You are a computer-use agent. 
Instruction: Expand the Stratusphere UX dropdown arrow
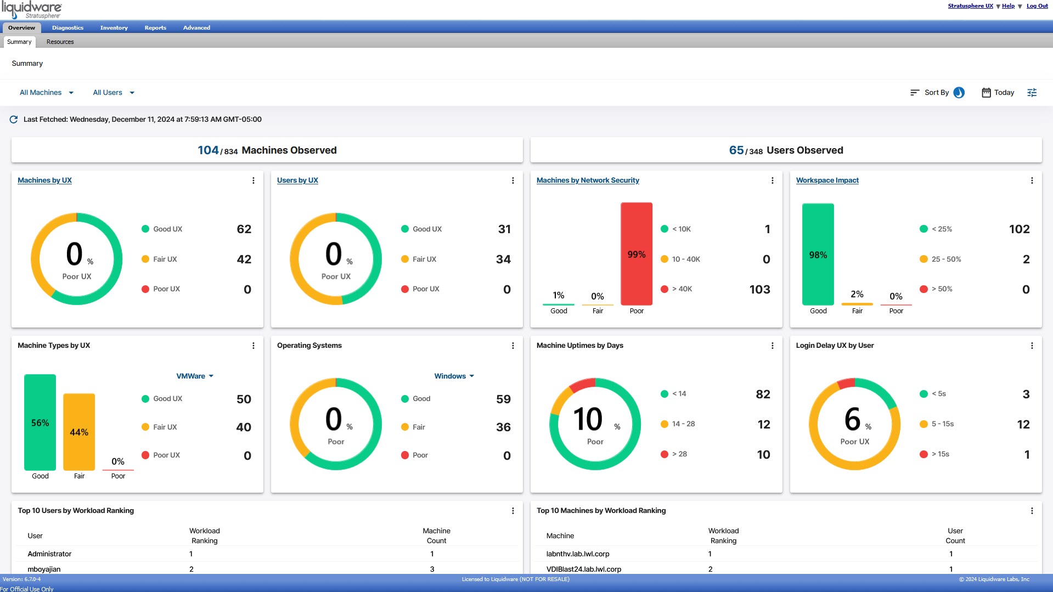tap(998, 7)
